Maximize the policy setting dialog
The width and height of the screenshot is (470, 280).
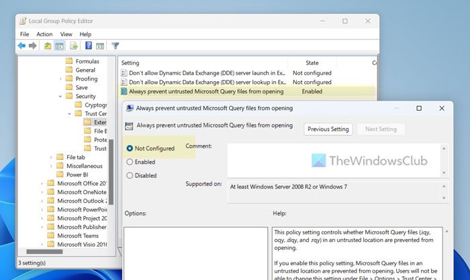pos(419,108)
